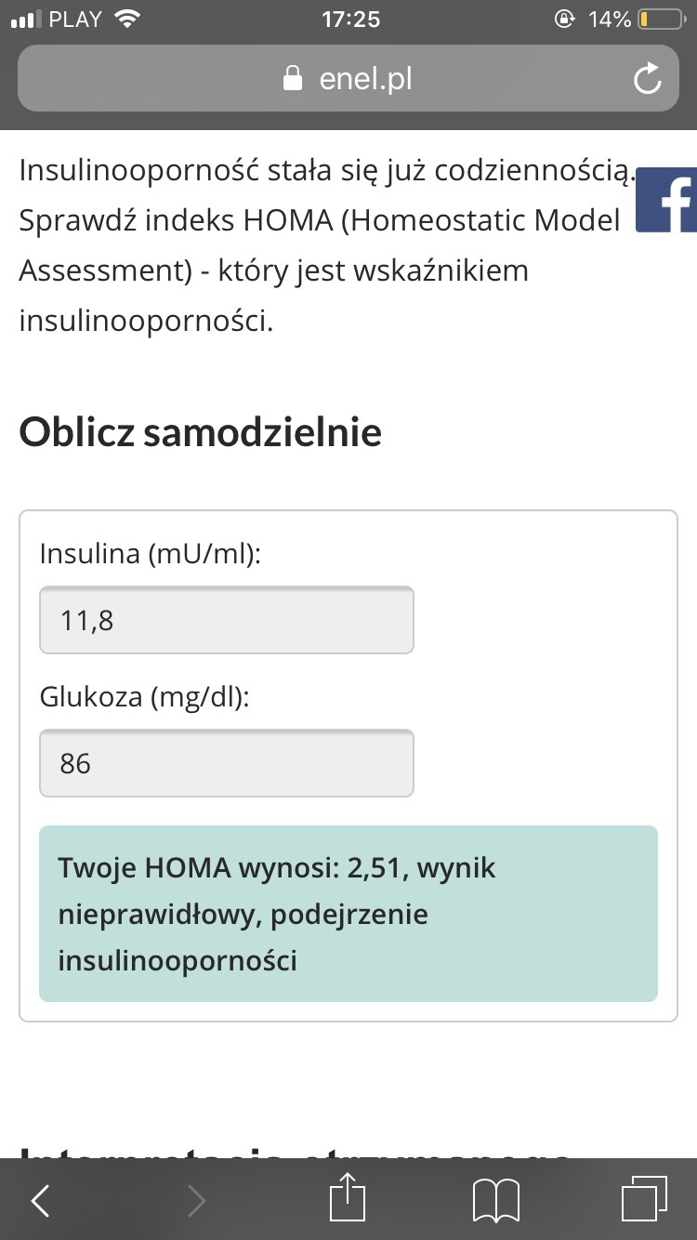
Task: Tap the "Oblicz samodzielnie" heading
Action: [201, 432]
